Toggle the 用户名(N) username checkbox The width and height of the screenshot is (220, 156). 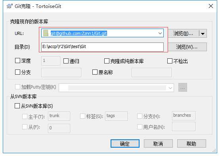pos(140,127)
